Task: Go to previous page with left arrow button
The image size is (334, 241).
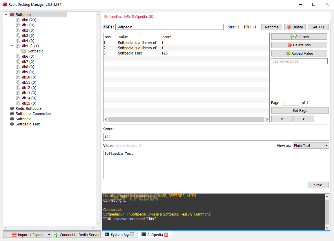Action: (x=282, y=119)
